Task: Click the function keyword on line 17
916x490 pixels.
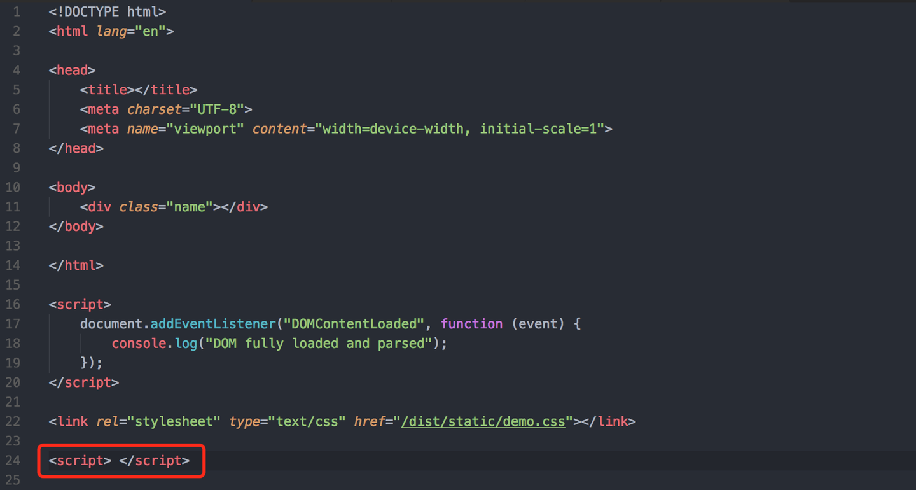Action: click(471, 324)
